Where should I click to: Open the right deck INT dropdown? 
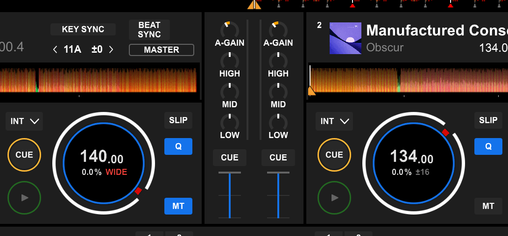tap(334, 121)
